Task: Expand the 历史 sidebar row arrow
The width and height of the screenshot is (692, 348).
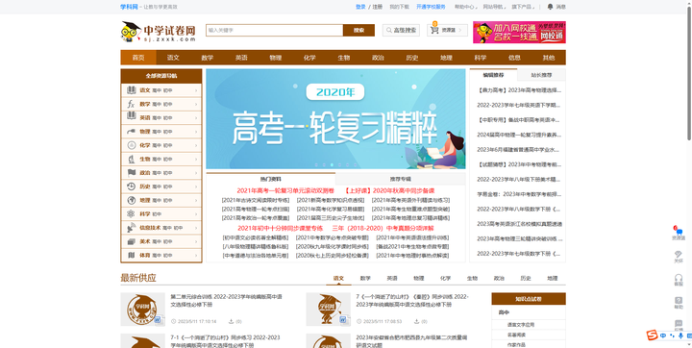Action: pos(196,186)
